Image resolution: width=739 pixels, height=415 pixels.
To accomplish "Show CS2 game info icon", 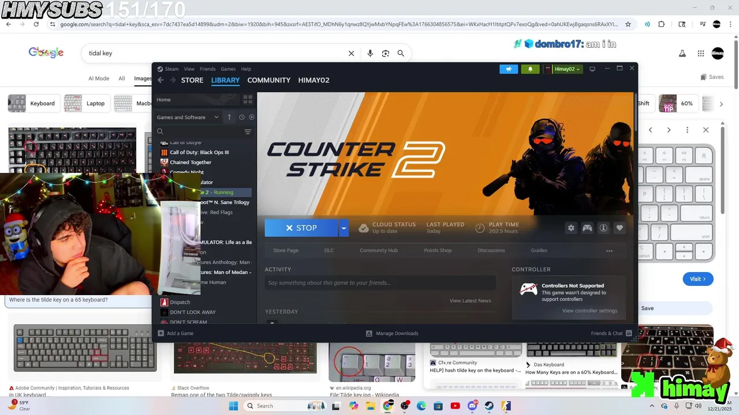I will pos(603,228).
